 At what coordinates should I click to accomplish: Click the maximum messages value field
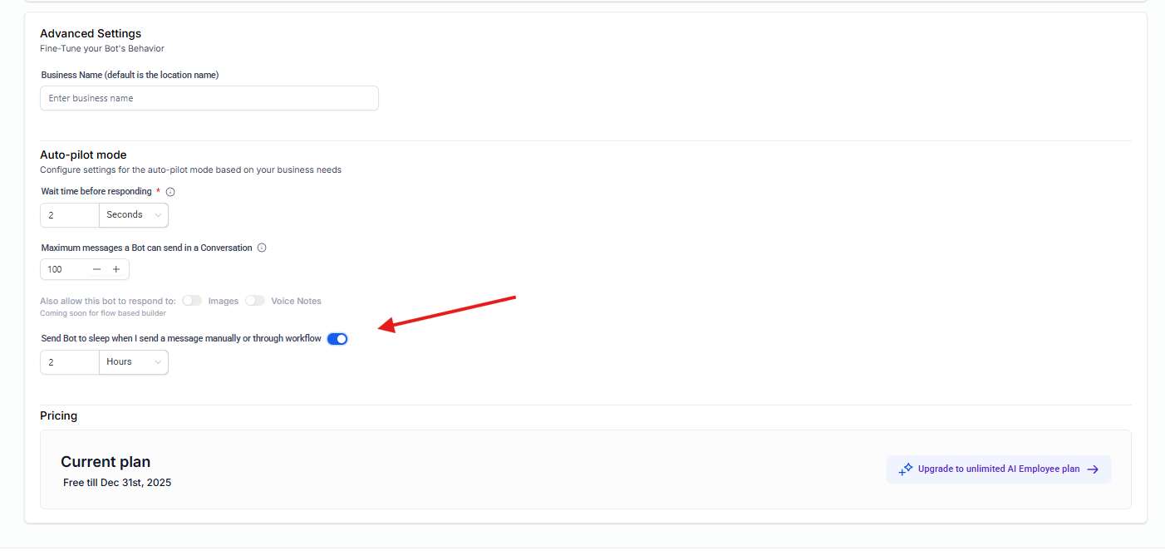[63, 269]
